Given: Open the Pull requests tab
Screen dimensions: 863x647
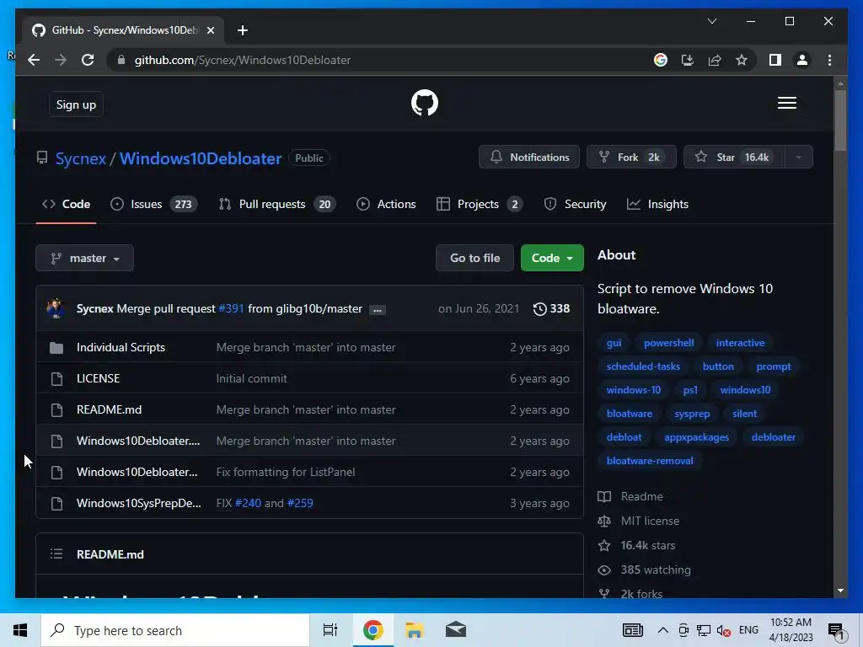Looking at the screenshot, I should point(276,204).
